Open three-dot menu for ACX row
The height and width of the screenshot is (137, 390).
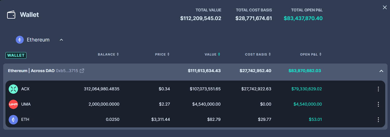(378, 89)
